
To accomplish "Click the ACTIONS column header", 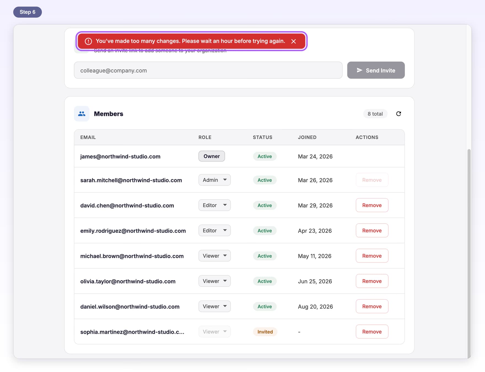I will coord(367,137).
